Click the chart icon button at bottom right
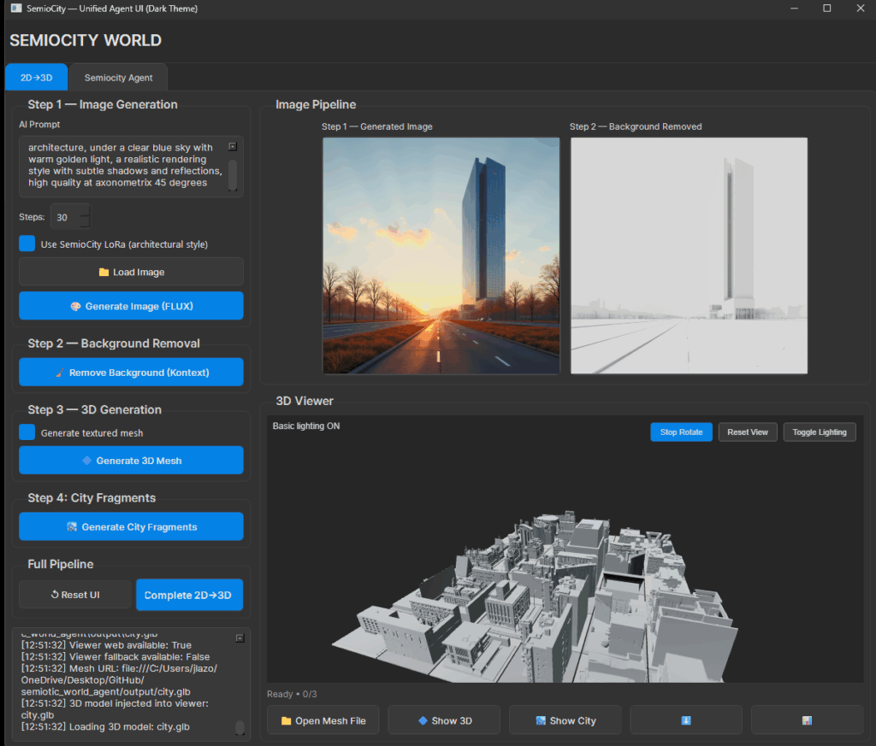This screenshot has width=876, height=746. pyautogui.click(x=807, y=720)
